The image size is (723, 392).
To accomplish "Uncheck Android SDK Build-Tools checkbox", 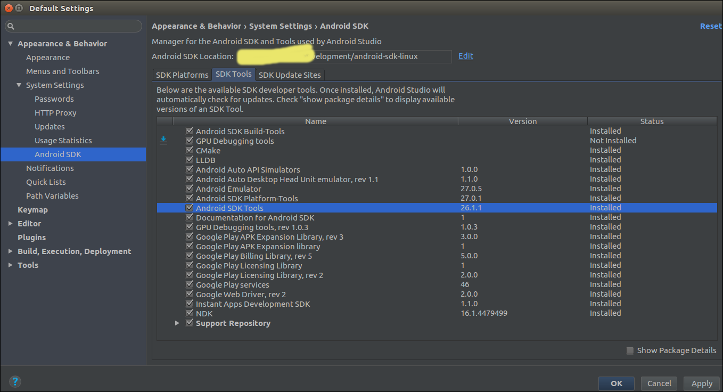I will [x=189, y=131].
